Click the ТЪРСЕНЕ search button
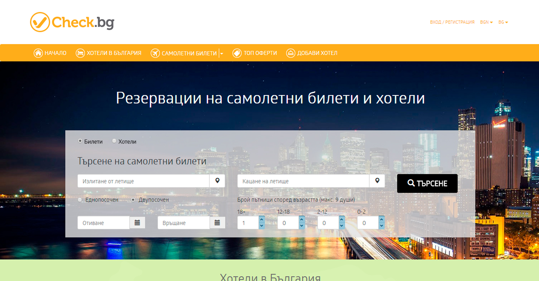The image size is (539, 281). [427, 183]
